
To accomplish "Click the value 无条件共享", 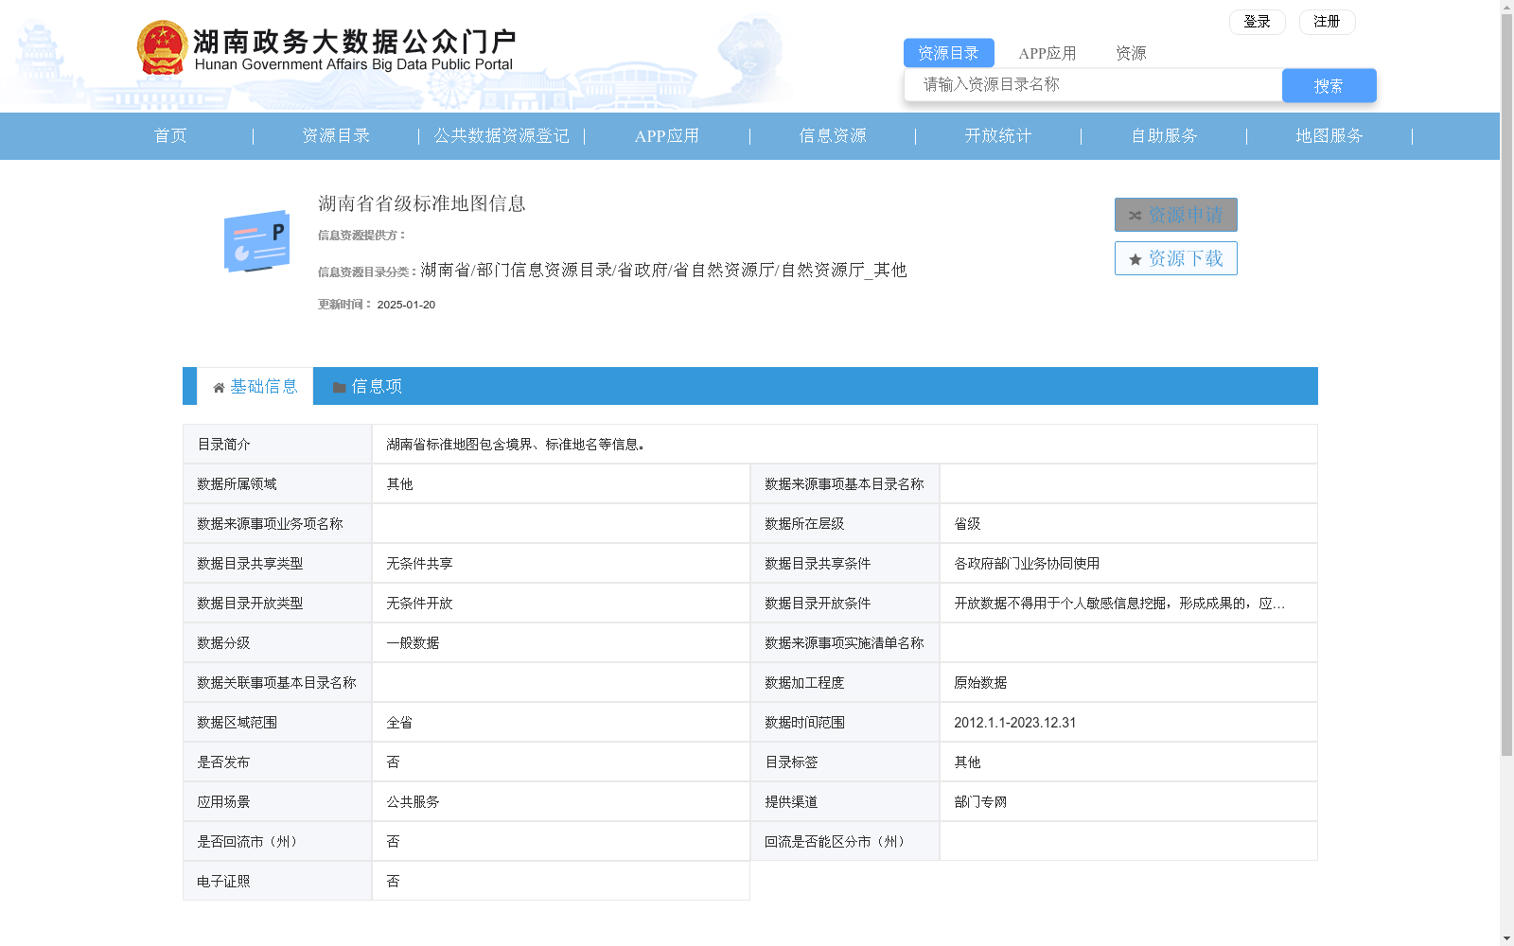I will pyautogui.click(x=419, y=564).
